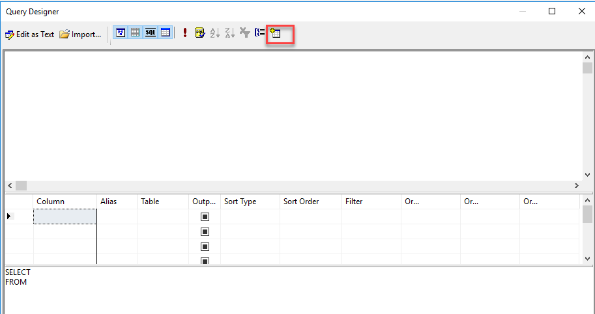Toggle the Grid pane view

point(135,33)
